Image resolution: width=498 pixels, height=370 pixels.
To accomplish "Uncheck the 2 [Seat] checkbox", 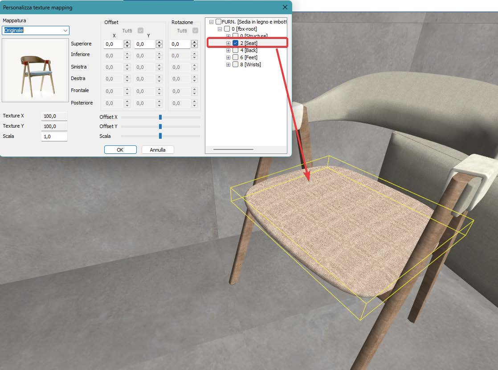I will point(235,43).
